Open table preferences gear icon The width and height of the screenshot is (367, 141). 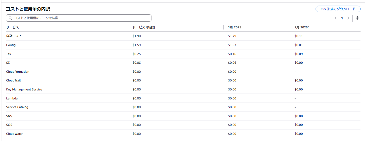pos(357,18)
